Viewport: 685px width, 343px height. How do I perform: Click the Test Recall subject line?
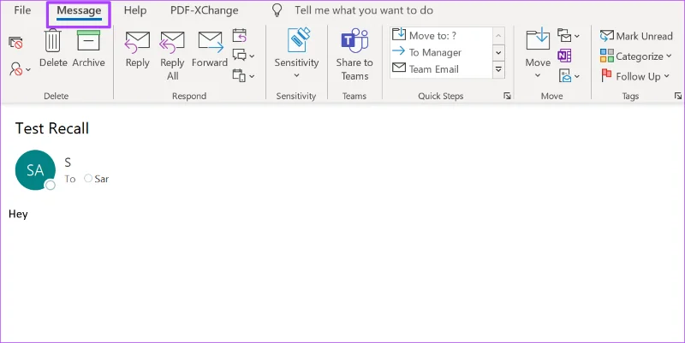coord(52,128)
